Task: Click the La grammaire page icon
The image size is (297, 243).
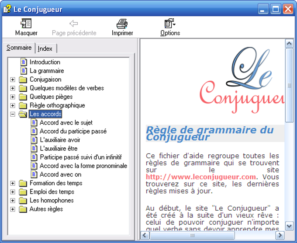Action: pyautogui.click(x=24, y=71)
